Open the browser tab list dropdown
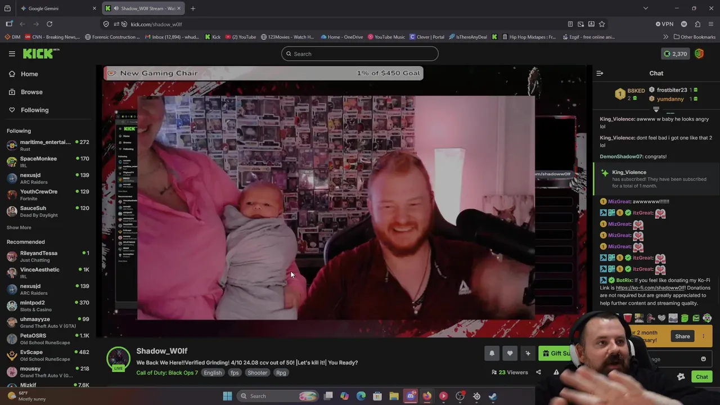Screen dimensions: 720x405 pyautogui.click(x=645, y=8)
